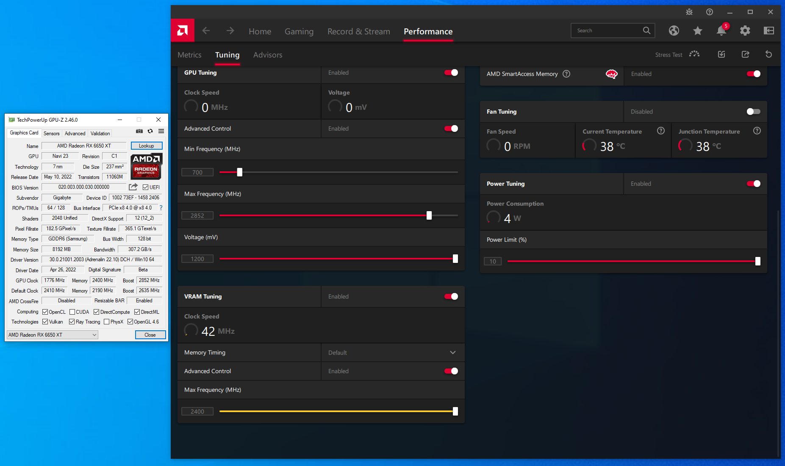The height and width of the screenshot is (466, 785).
Task: Expand Memory Timing Default dropdown
Action: tap(393, 352)
